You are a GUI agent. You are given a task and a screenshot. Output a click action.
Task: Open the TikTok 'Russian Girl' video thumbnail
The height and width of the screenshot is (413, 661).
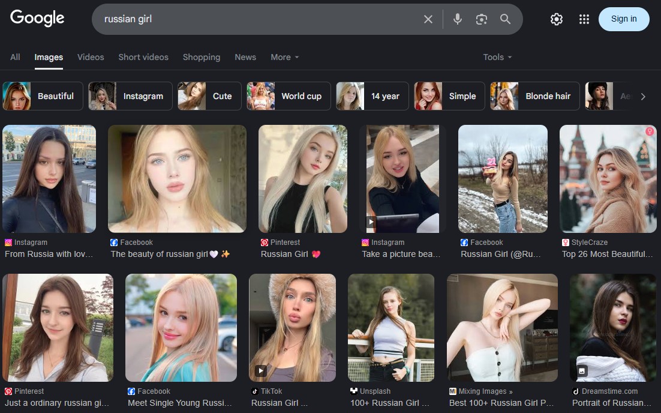pyautogui.click(x=293, y=328)
